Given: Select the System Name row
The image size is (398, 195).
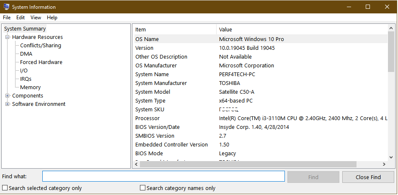Looking at the screenshot, I should tap(261, 74).
